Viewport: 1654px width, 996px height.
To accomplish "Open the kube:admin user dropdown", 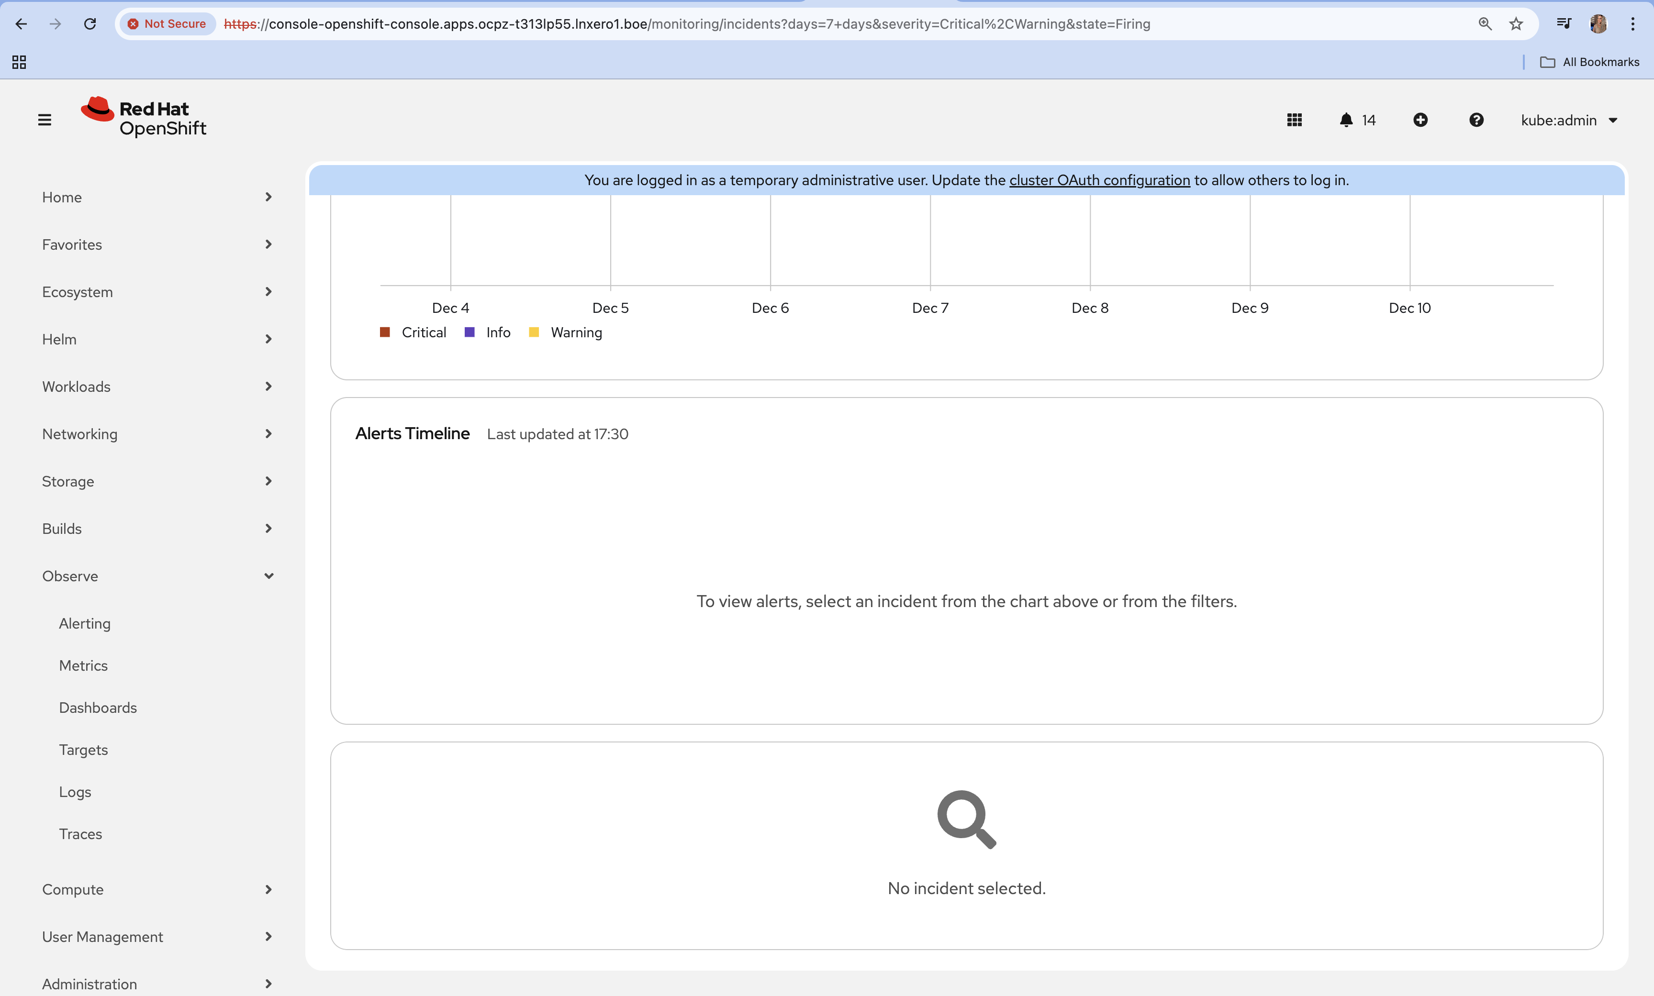I will pyautogui.click(x=1568, y=120).
